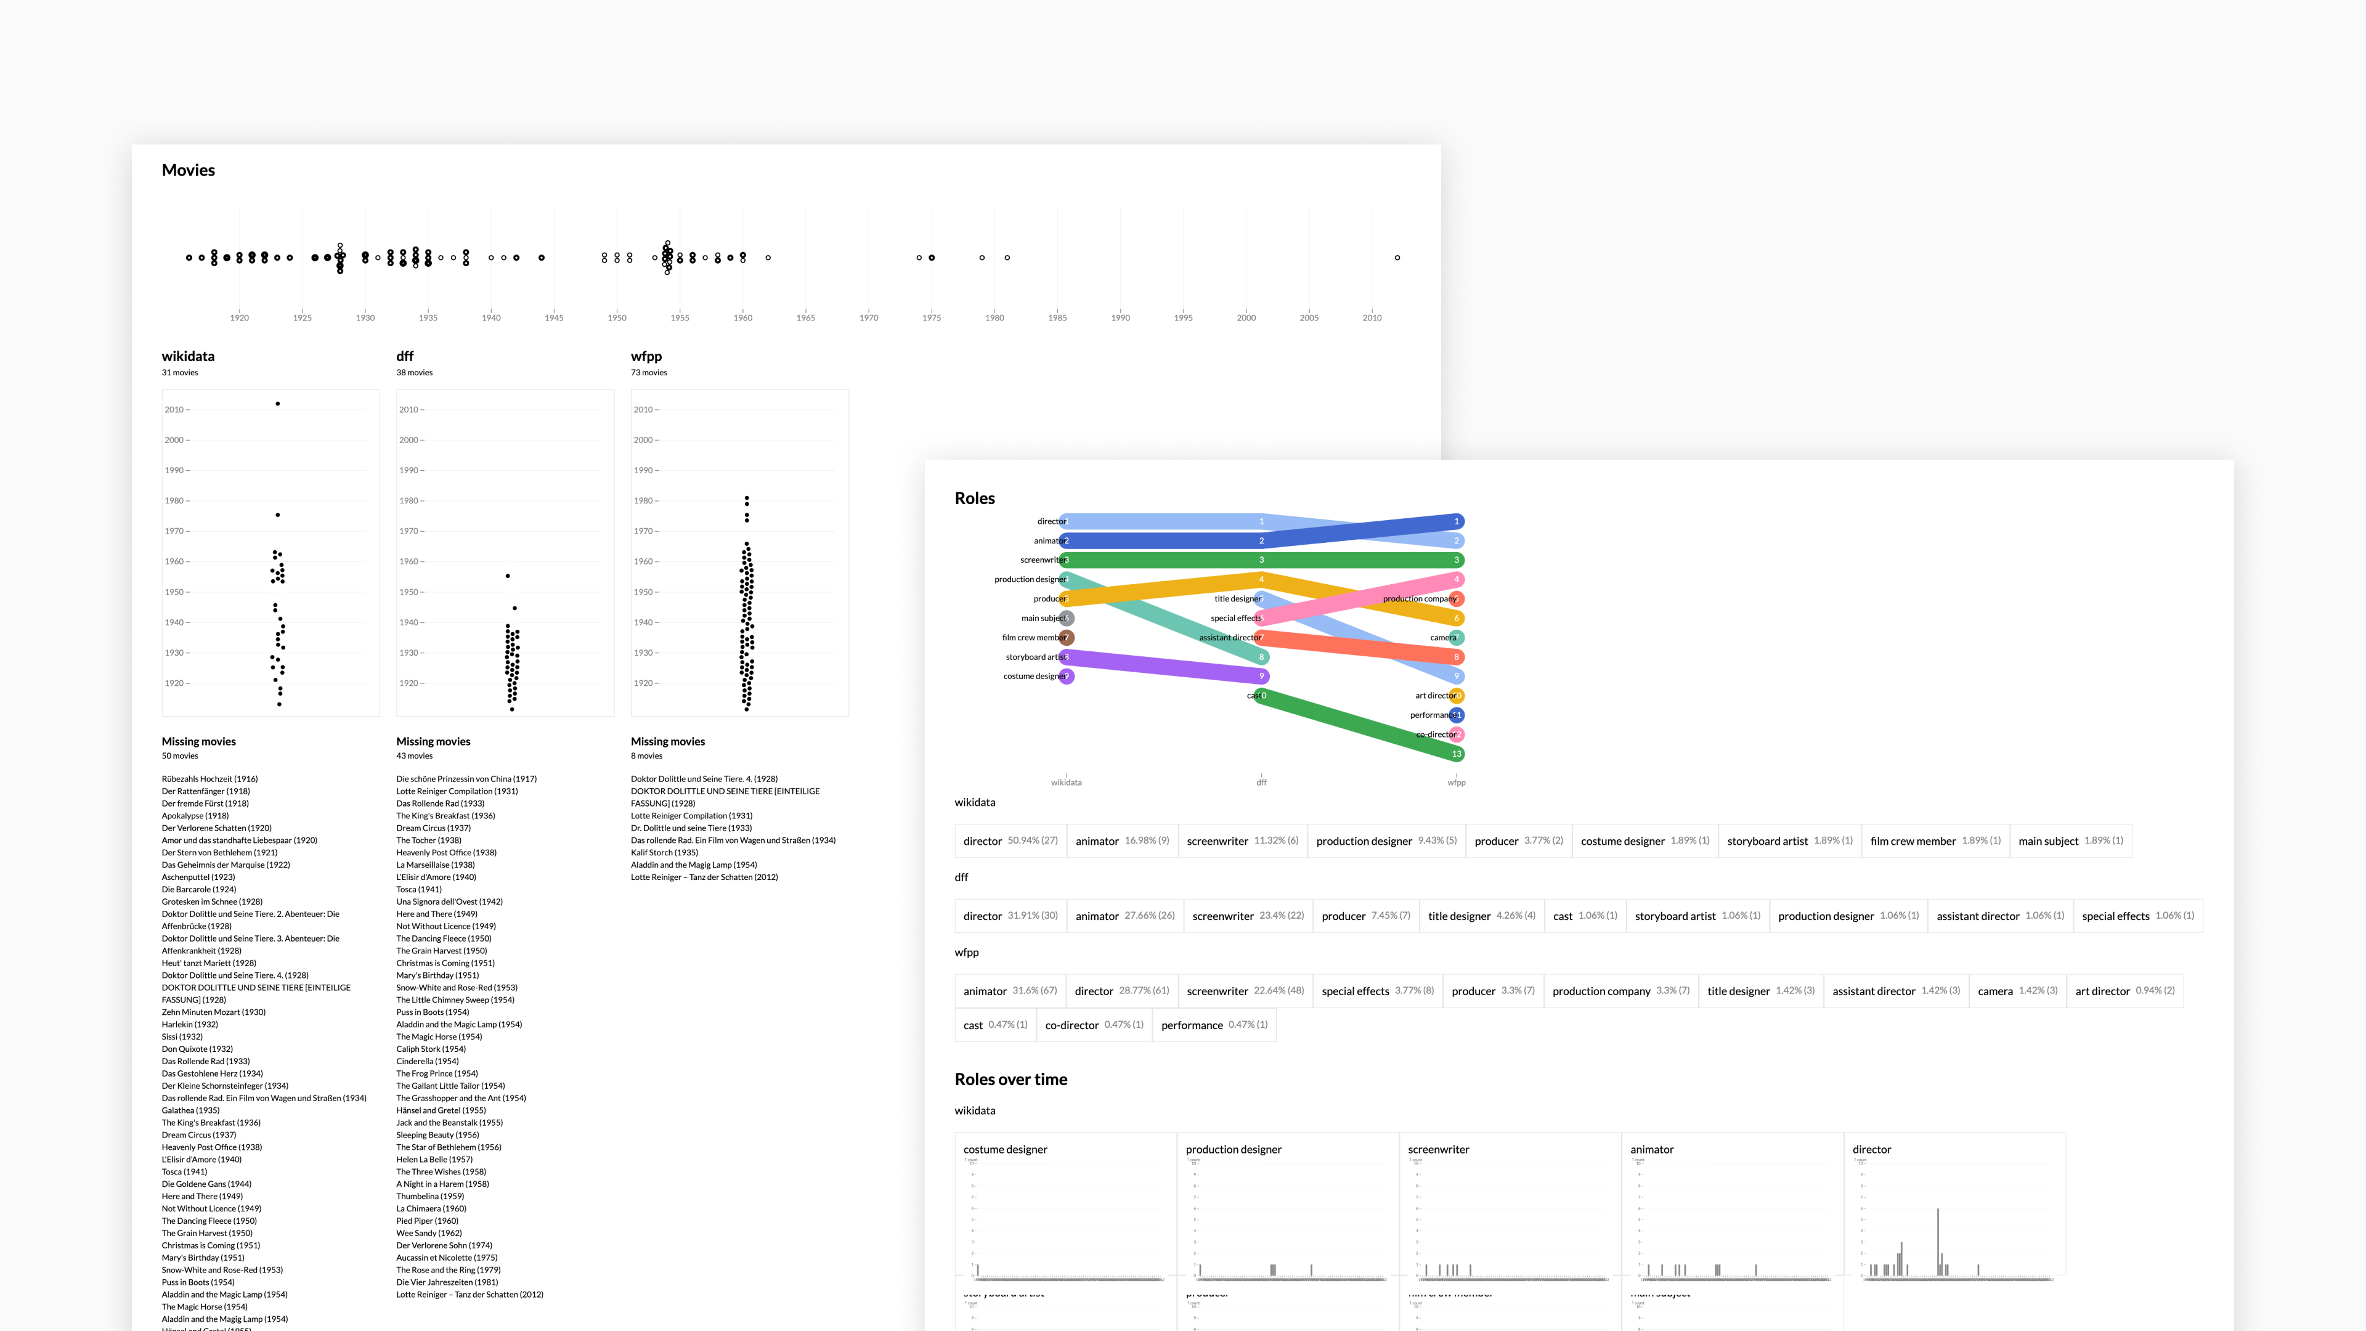Click the '43 movies' missing count
The height and width of the screenshot is (1331, 2366).
tap(414, 756)
